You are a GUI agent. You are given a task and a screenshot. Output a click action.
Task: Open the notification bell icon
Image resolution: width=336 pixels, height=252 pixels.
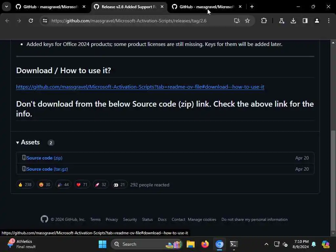point(314,244)
